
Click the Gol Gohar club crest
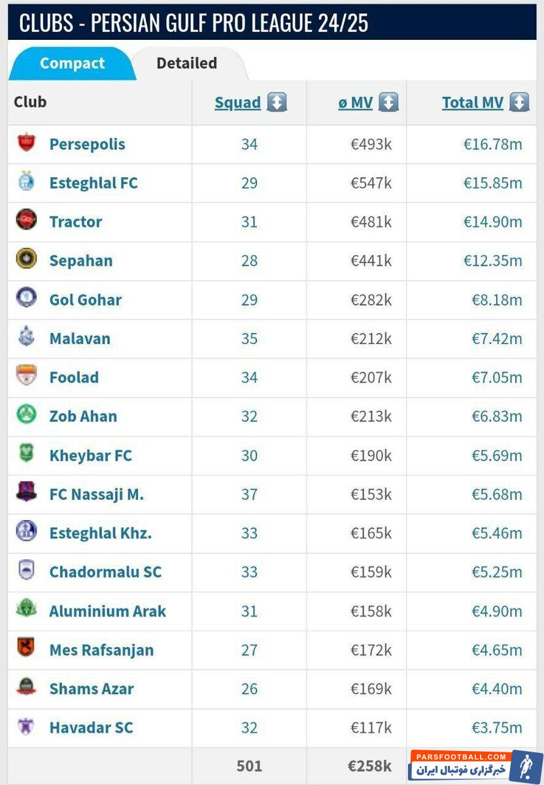pyautogui.click(x=25, y=300)
